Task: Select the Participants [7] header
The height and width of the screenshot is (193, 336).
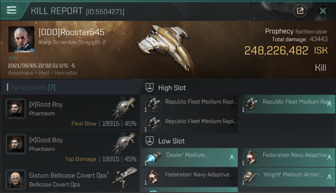Action: click(x=33, y=87)
